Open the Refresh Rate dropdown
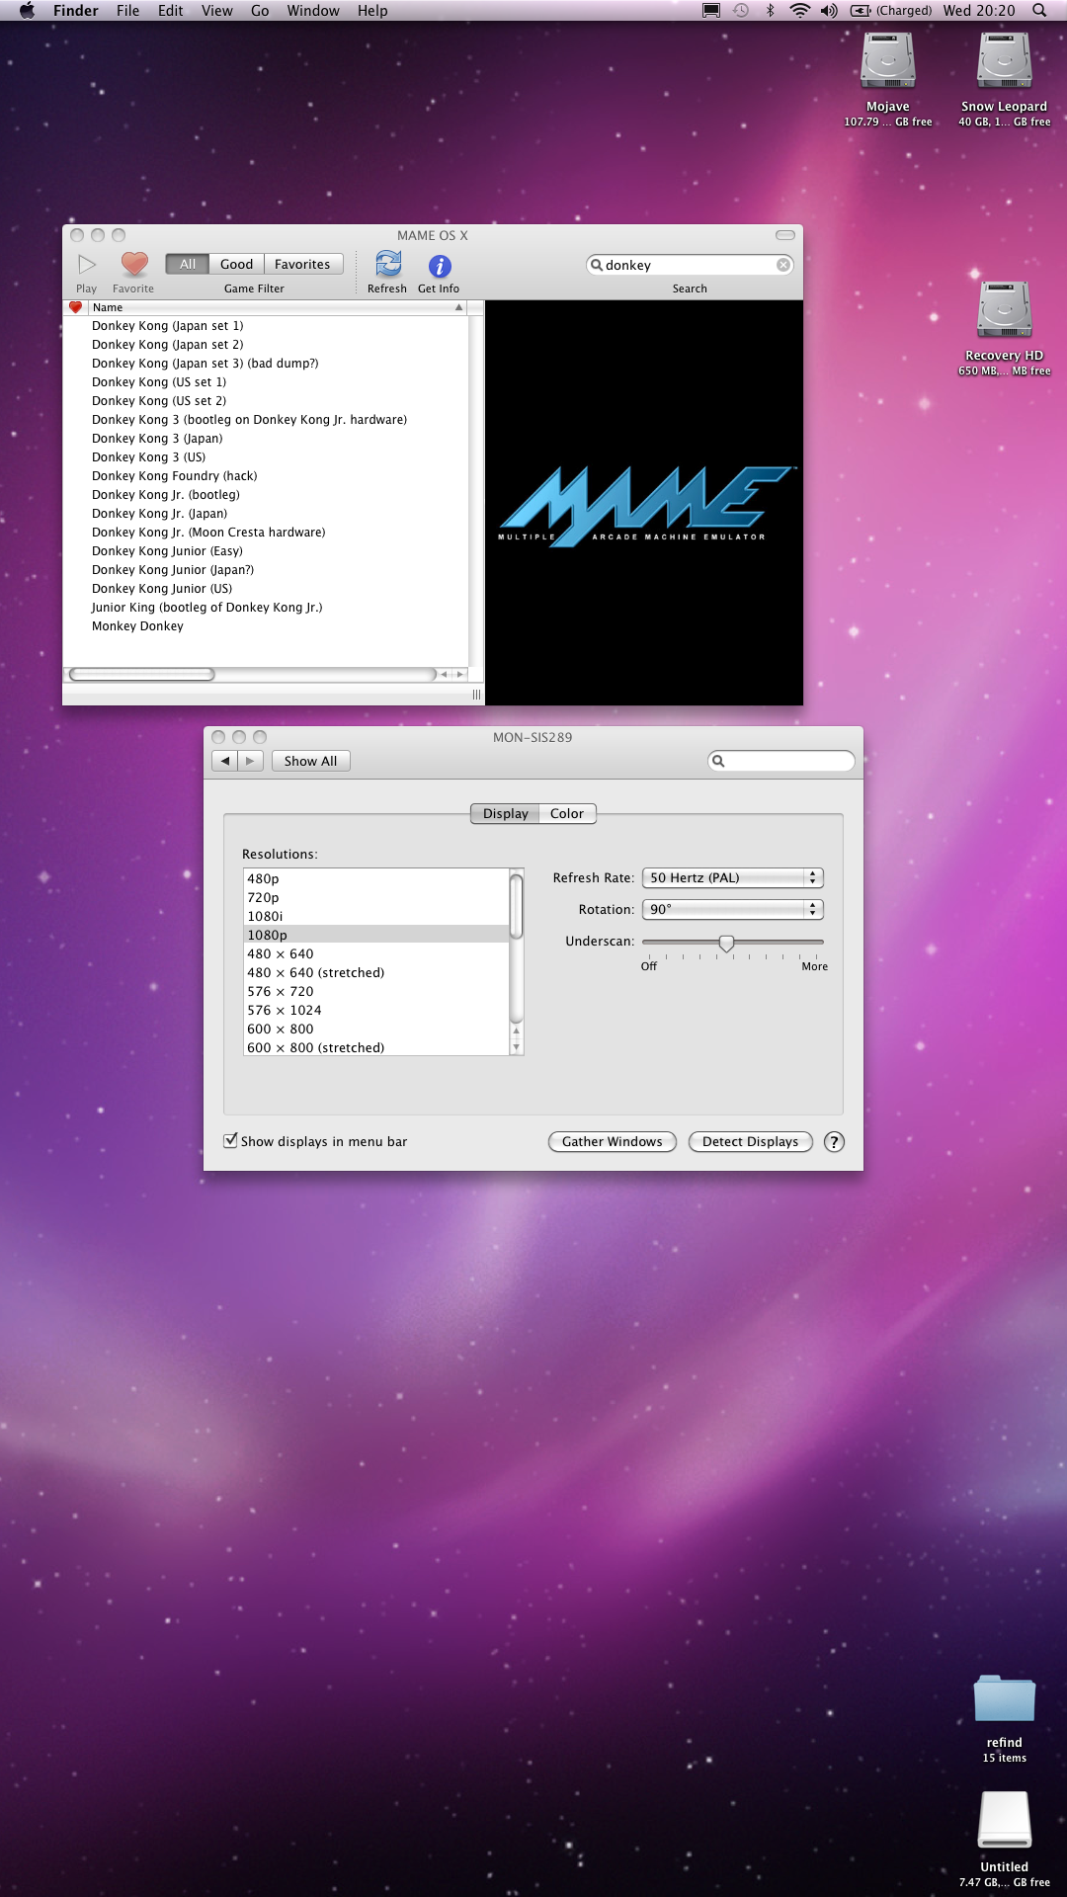This screenshot has height=1897, width=1067. (733, 877)
